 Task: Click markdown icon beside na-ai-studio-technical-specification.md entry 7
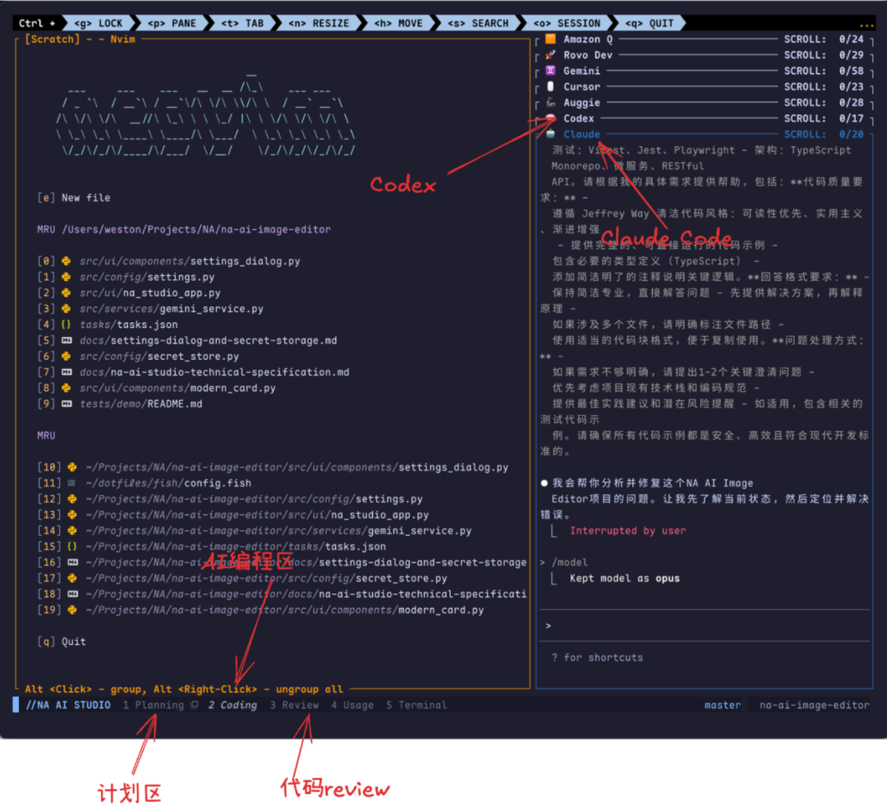click(67, 372)
